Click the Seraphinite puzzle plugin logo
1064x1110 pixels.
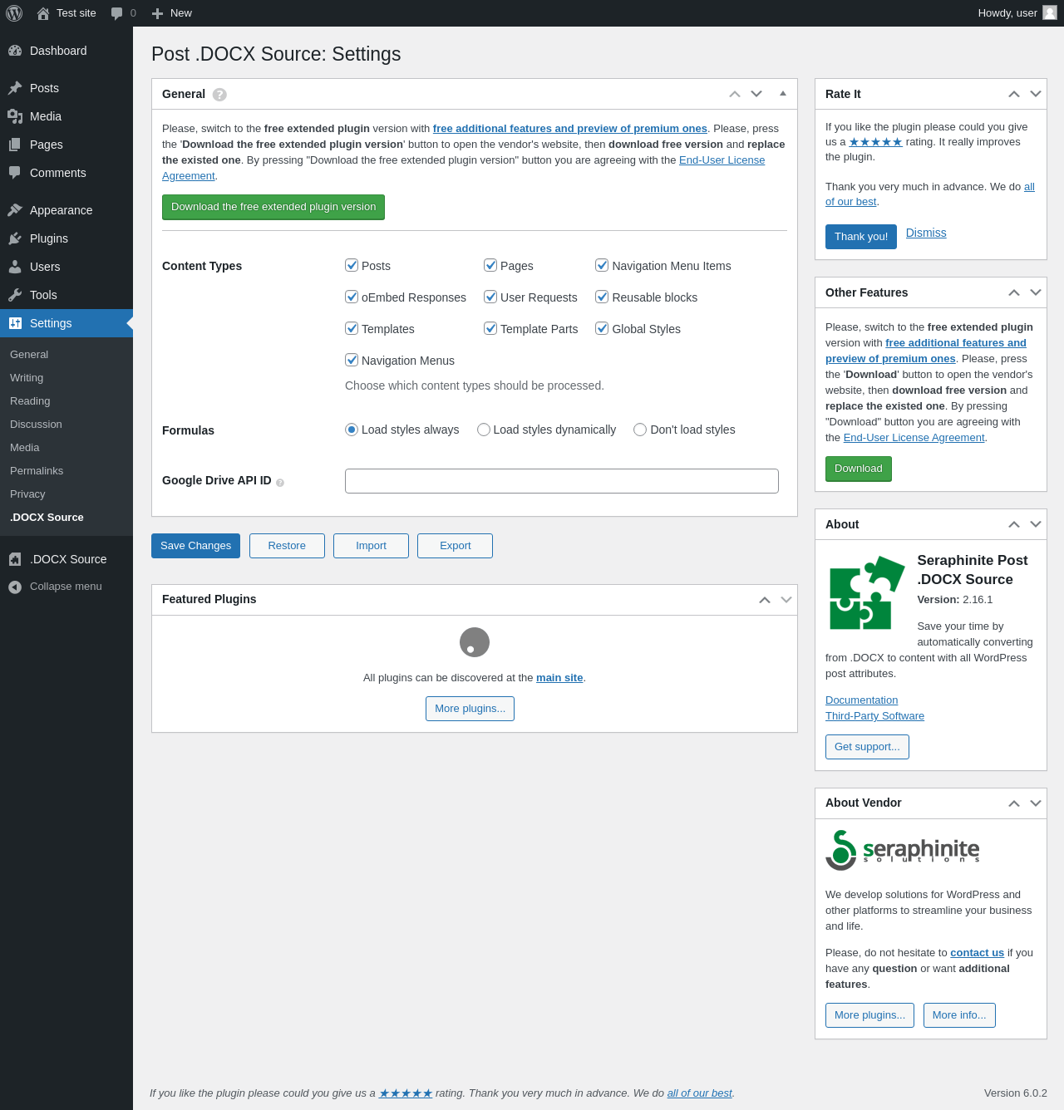tap(867, 593)
